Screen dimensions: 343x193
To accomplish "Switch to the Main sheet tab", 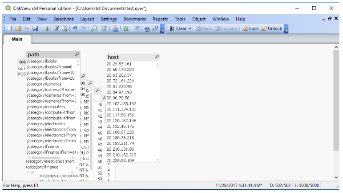I will 17,39.
